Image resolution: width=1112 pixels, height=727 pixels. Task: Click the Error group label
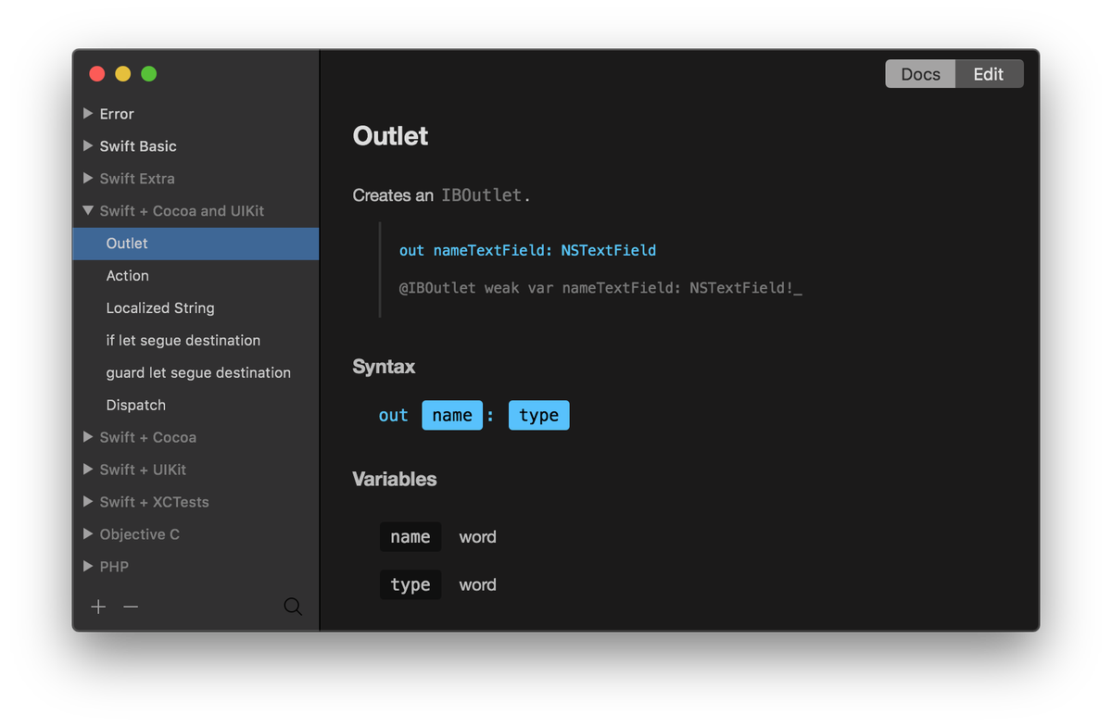coord(117,114)
